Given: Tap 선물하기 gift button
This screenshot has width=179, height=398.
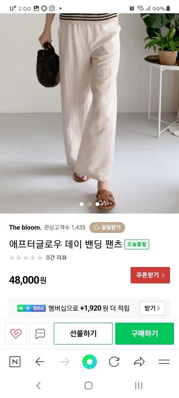Looking at the screenshot, I should (83, 334).
